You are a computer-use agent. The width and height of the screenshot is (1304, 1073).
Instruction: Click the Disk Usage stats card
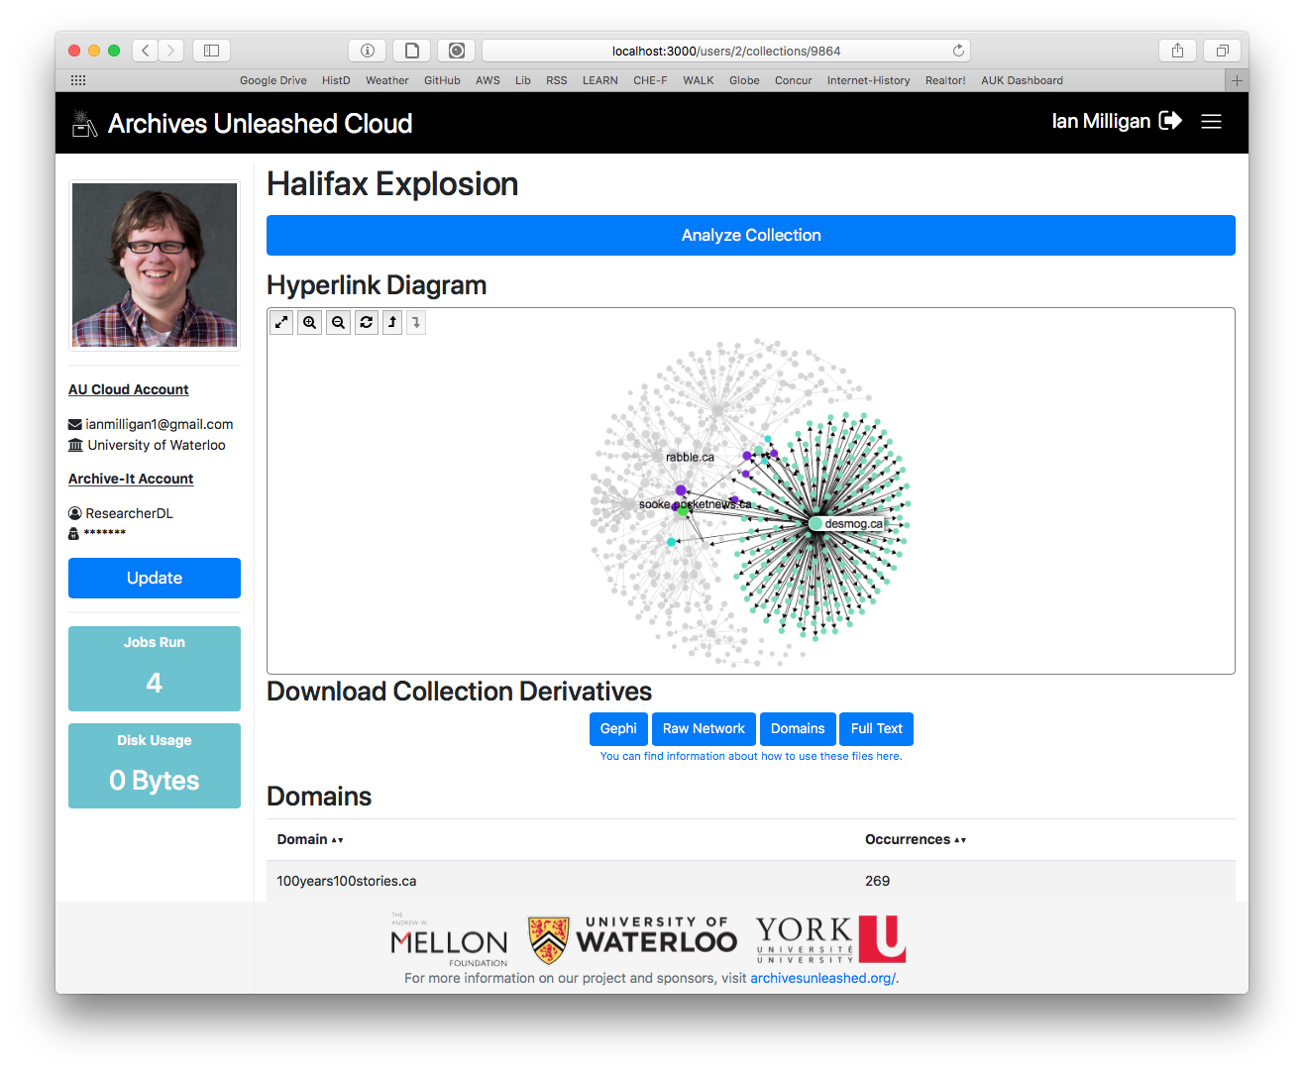click(x=155, y=766)
